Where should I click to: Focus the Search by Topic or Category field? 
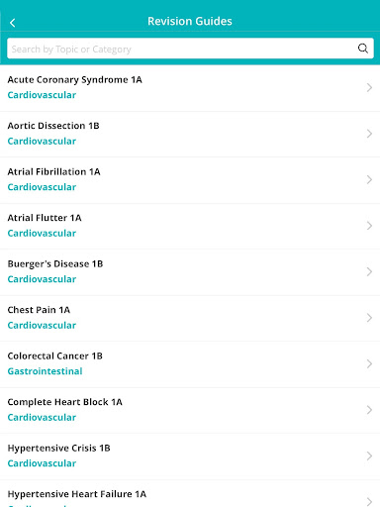click(190, 49)
